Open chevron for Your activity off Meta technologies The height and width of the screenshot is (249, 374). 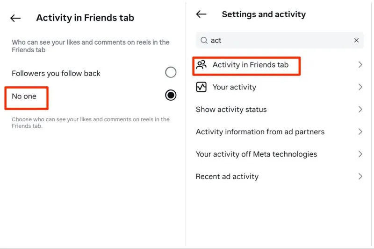click(x=360, y=154)
